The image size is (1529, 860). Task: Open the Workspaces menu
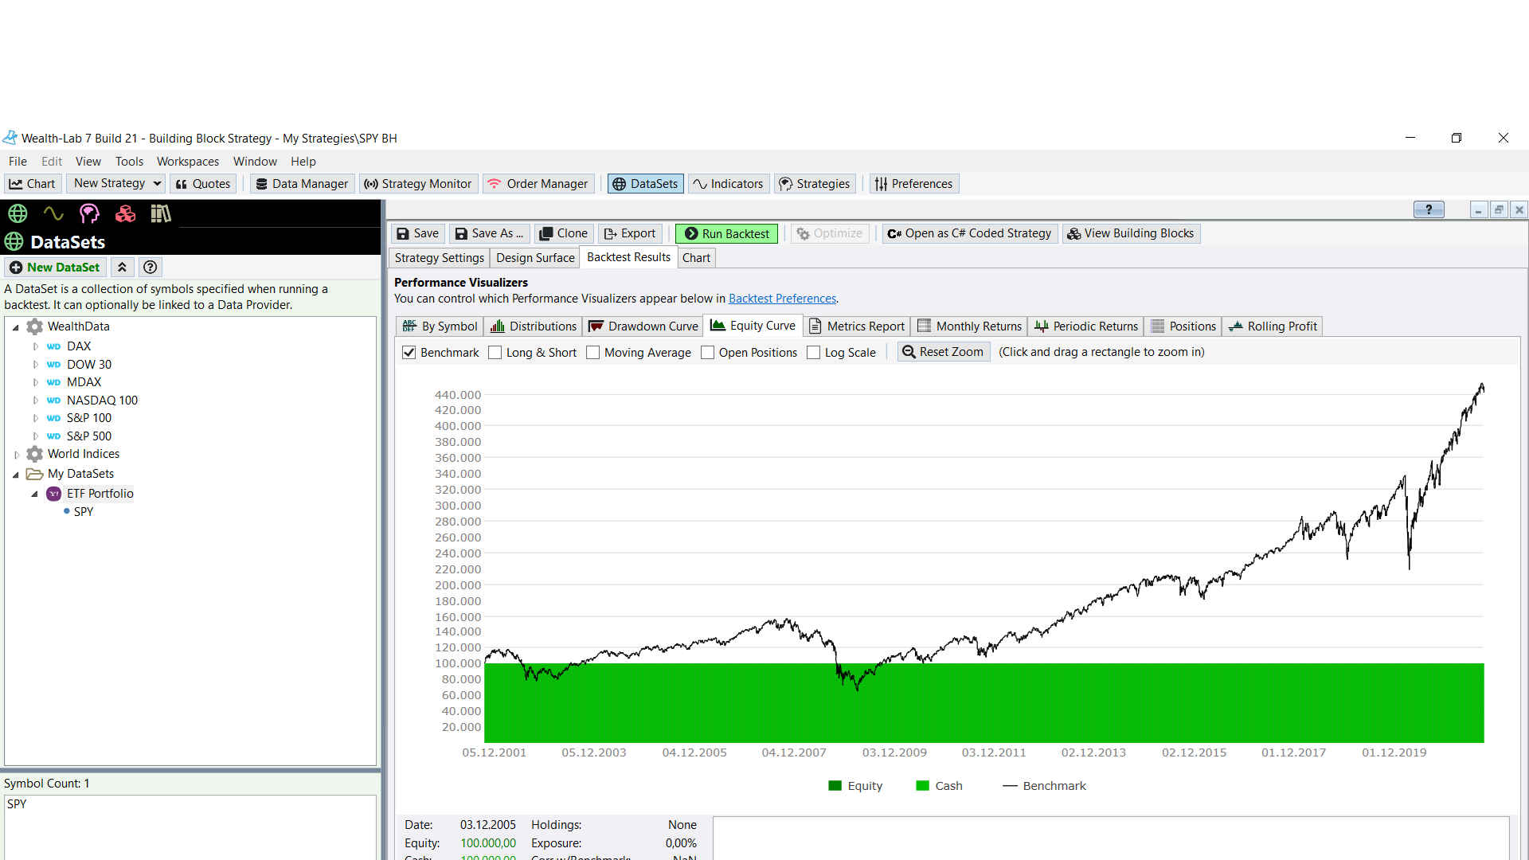click(x=187, y=162)
